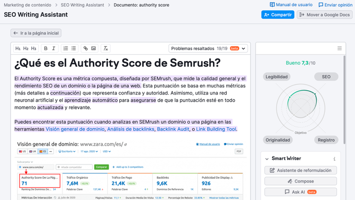Image resolution: width=355 pixels, height=200 pixels.
Task: Click the embedded Zara domain overview image
Action: [130, 170]
